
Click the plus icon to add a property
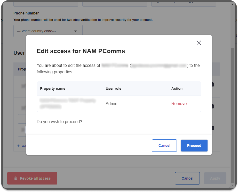click(x=18, y=146)
